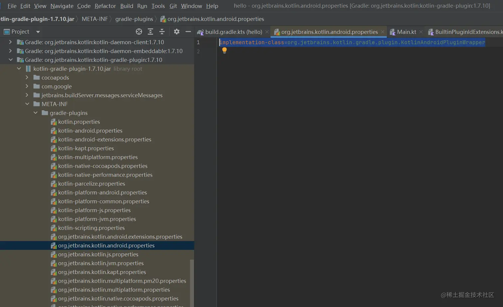Select kotlin-scripting.properties file

tap(91, 228)
